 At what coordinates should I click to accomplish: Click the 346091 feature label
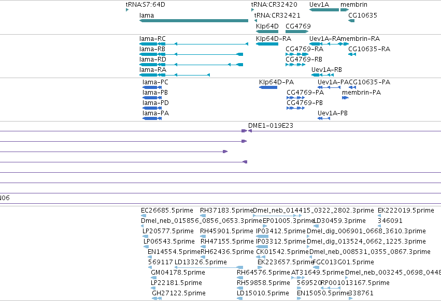tap(390, 221)
